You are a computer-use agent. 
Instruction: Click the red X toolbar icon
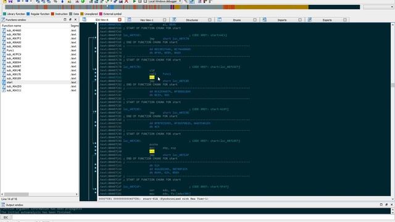[x=127, y=1]
